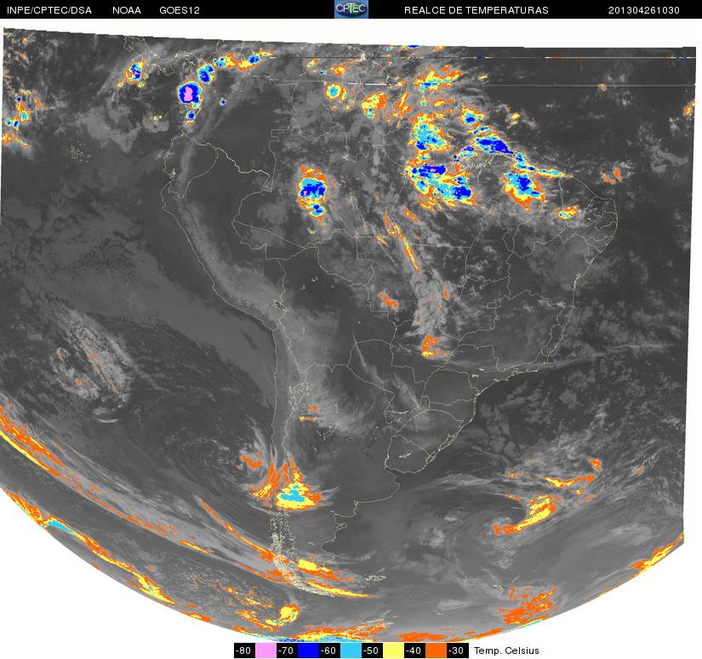This screenshot has height=659, width=702.
Task: Click the INPE/CPTEC/DSA header text
Action: point(49,10)
